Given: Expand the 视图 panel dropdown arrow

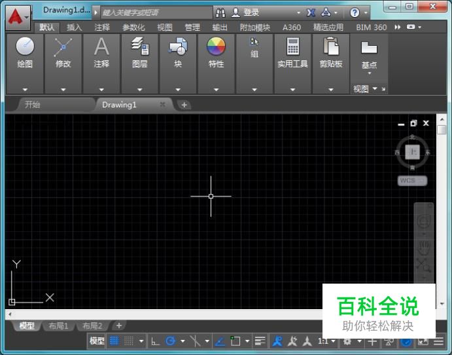Looking at the screenshot, I should point(375,88).
